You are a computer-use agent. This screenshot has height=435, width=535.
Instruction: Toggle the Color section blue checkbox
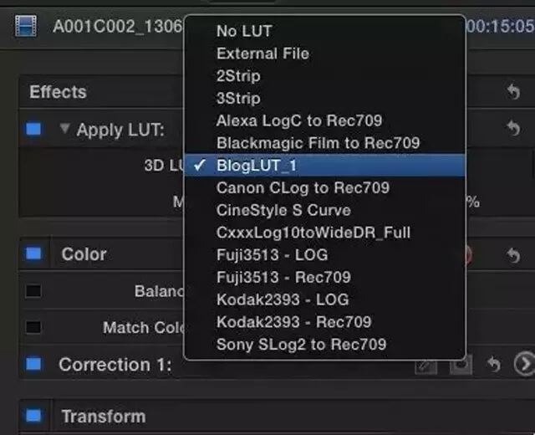[33, 254]
